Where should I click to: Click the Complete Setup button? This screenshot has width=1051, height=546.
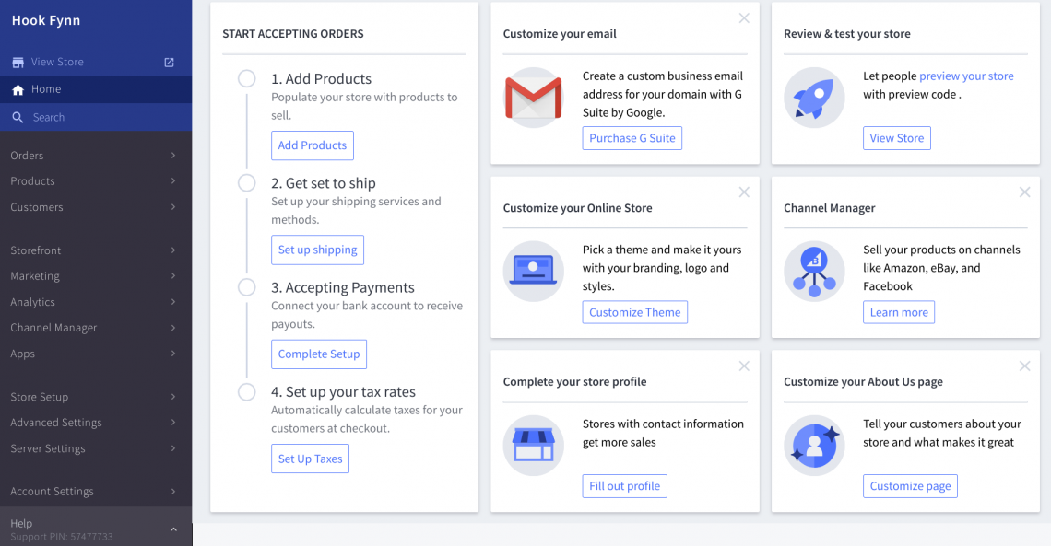pos(319,354)
